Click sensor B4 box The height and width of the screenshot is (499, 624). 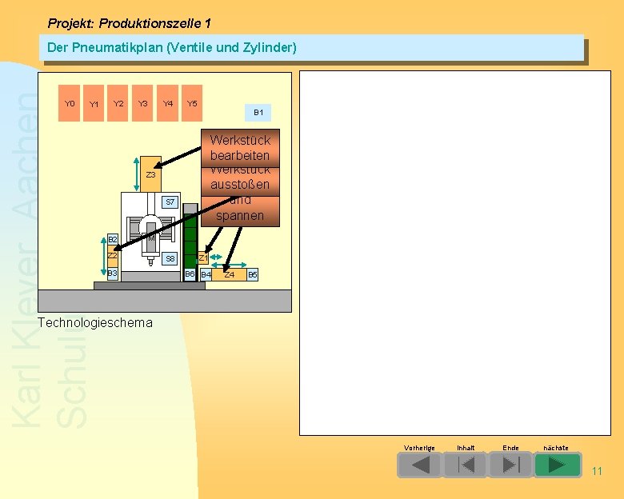pyautogui.click(x=206, y=274)
